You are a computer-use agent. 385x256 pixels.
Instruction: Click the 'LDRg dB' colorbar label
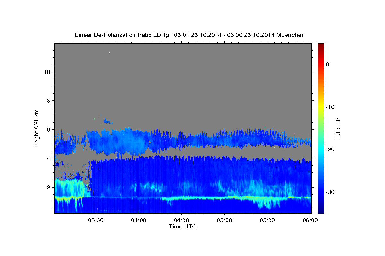coord(338,129)
